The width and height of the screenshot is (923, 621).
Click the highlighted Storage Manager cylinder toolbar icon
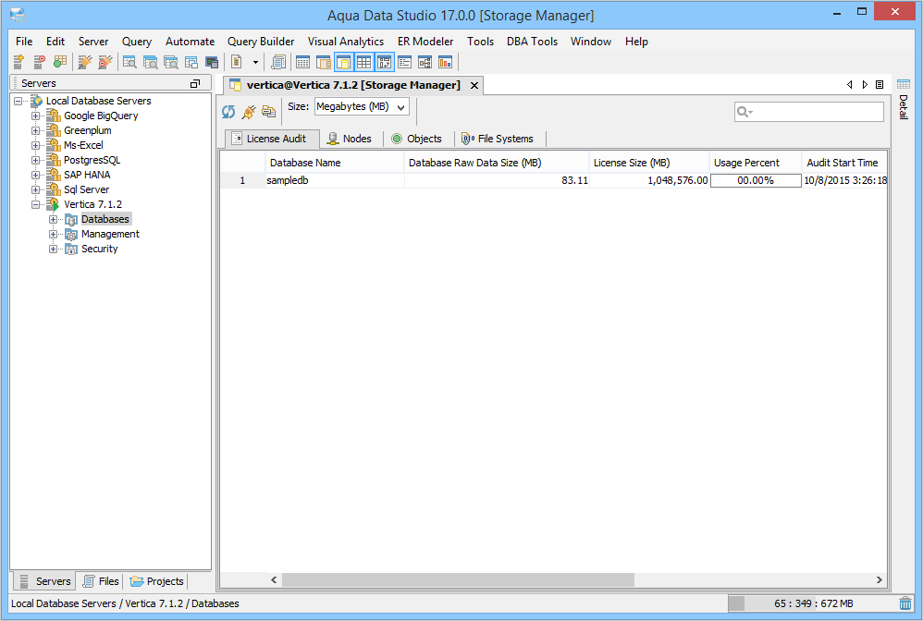coord(344,62)
